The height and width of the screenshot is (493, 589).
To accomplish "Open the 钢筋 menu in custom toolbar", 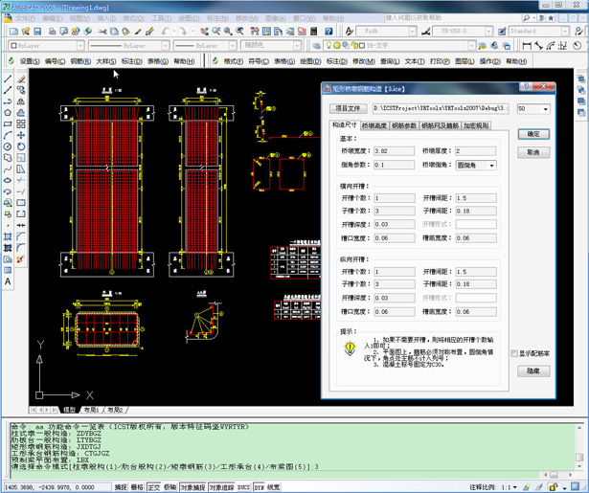I will coord(79,61).
